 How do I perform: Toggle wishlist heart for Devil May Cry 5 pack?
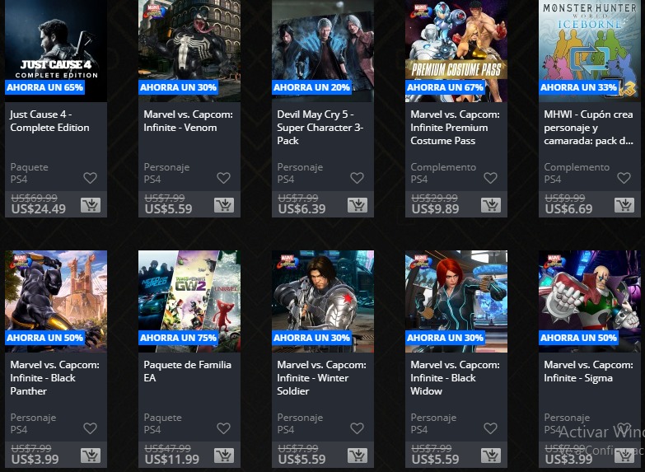point(357,178)
